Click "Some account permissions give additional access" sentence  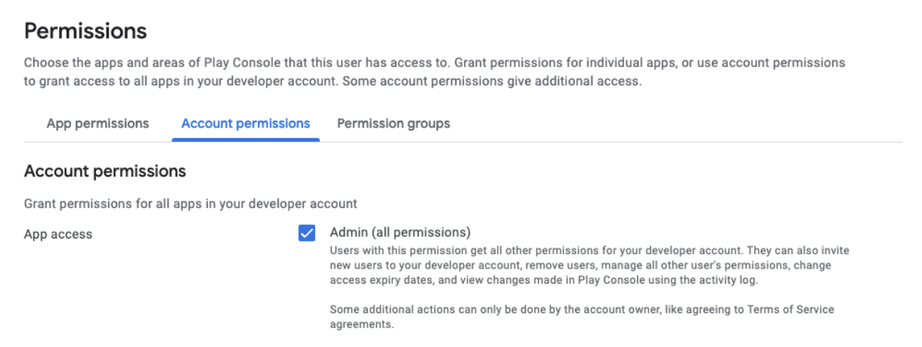491,81
